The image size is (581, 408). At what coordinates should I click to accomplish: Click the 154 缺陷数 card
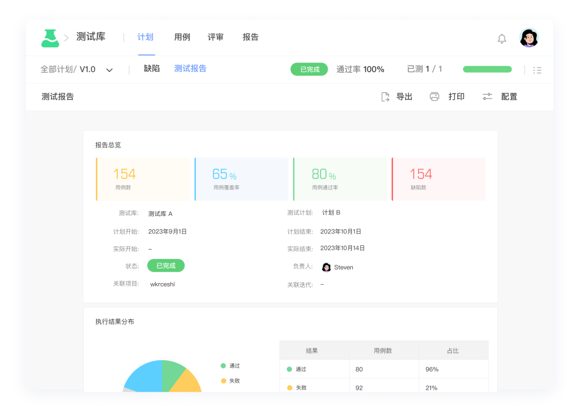(439, 179)
